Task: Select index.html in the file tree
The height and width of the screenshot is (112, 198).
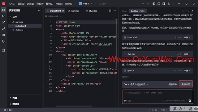Action: [x=25, y=26]
